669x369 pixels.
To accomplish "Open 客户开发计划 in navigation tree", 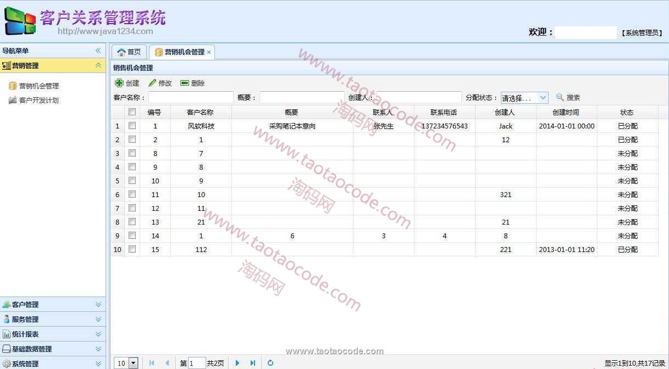I will [38, 100].
